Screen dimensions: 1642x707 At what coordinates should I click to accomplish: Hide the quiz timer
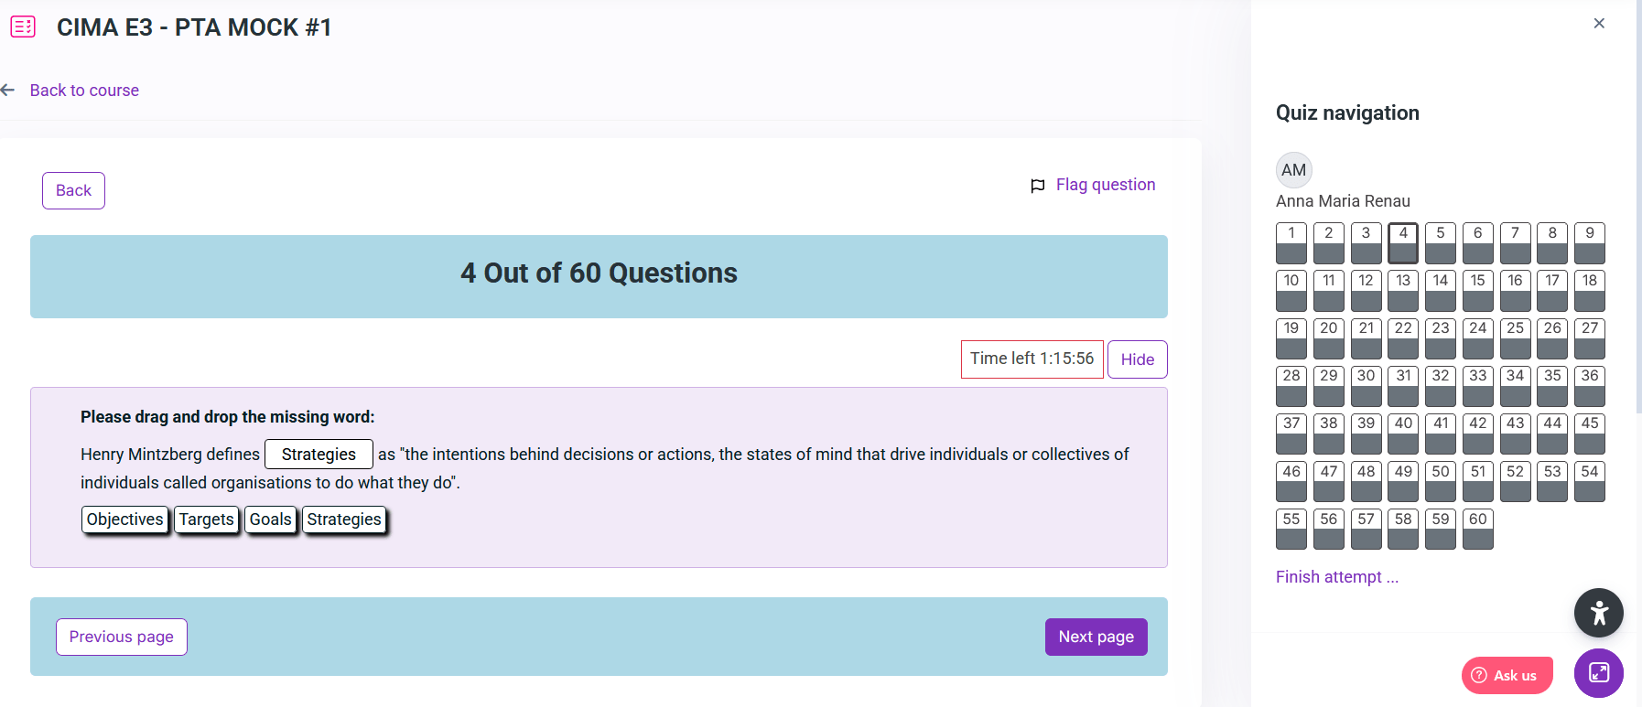pos(1137,359)
